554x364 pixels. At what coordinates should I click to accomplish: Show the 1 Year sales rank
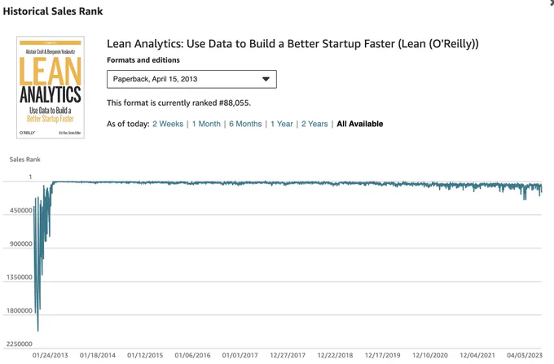[282, 124]
